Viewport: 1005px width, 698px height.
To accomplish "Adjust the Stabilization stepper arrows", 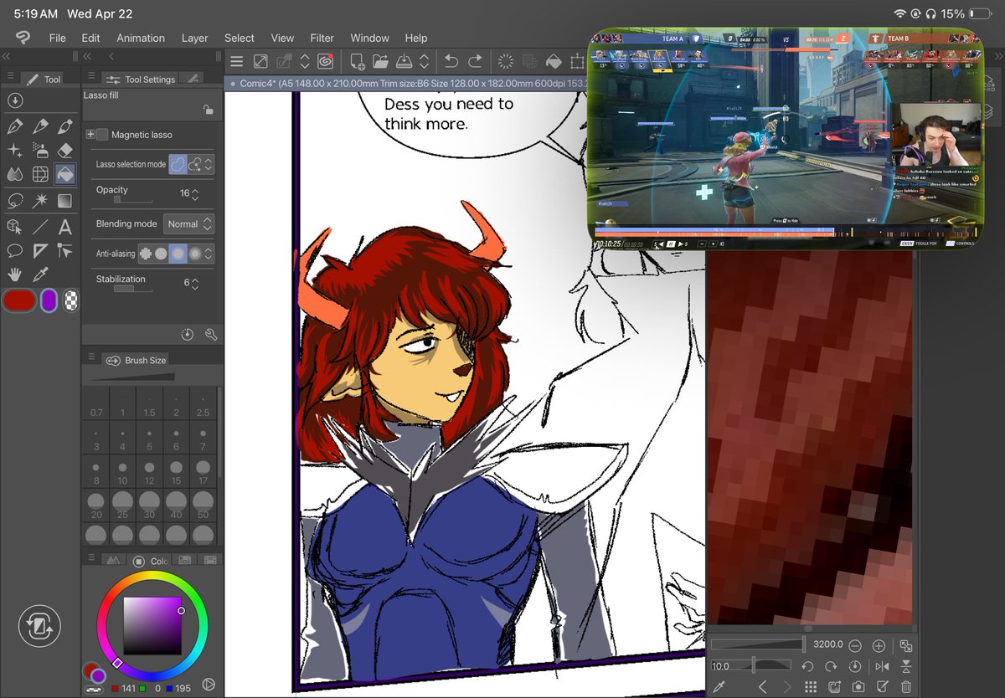I will pos(195,284).
